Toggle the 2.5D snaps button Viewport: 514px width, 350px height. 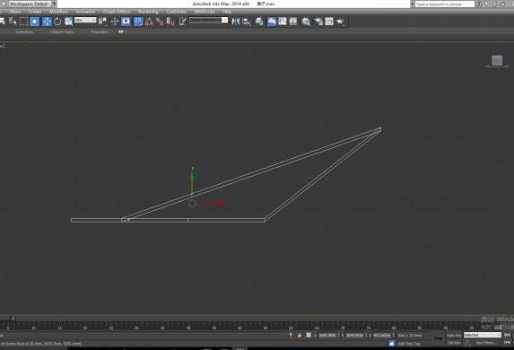pos(138,22)
